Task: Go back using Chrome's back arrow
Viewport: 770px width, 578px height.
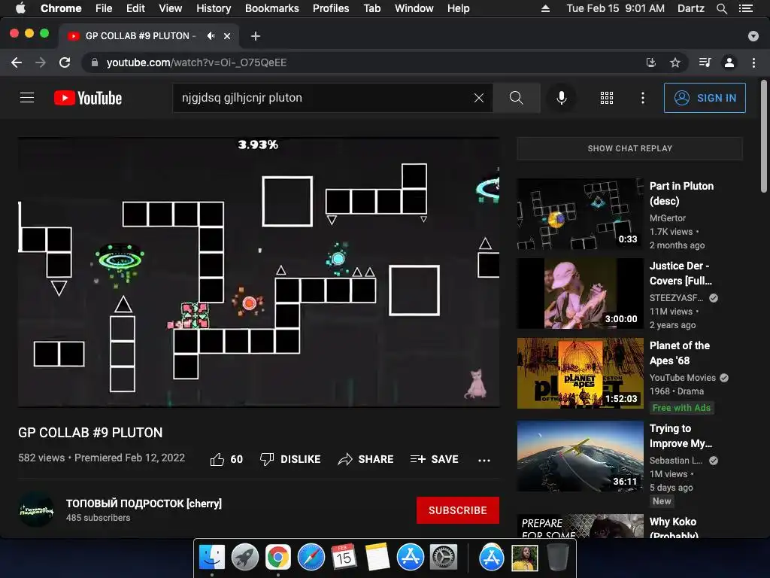Action: click(x=17, y=62)
